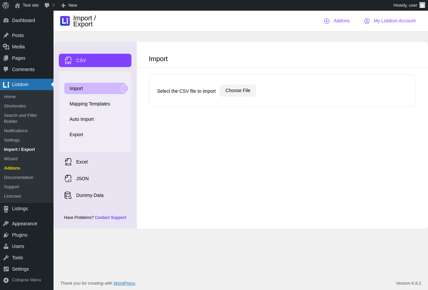This screenshot has width=428, height=290.
Task: Open Shortcodes submenu item
Action: coord(27,106)
